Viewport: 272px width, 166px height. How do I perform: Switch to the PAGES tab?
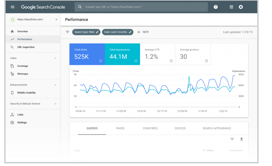(x=120, y=128)
